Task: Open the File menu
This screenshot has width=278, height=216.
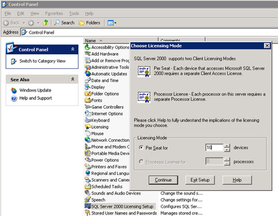Action: 8,13
